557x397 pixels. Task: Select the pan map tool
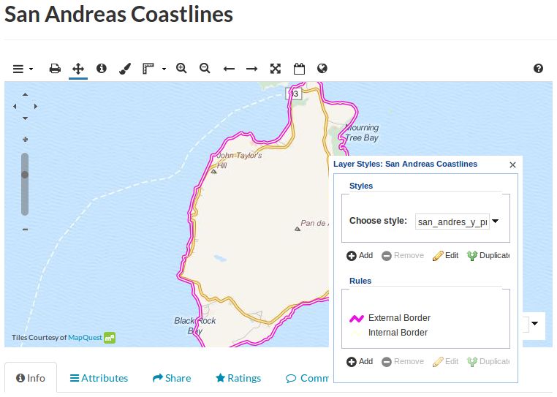78,68
